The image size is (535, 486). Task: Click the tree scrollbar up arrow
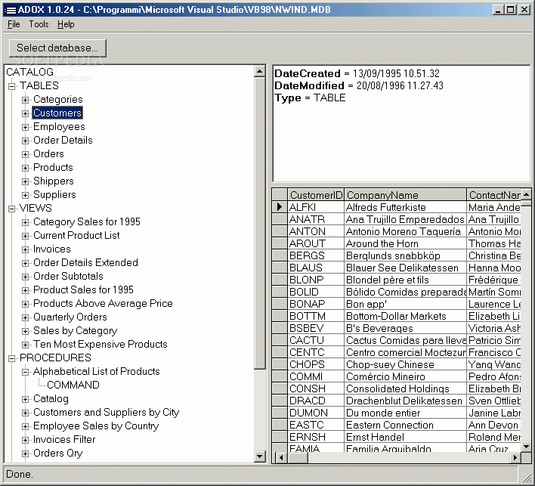point(260,72)
